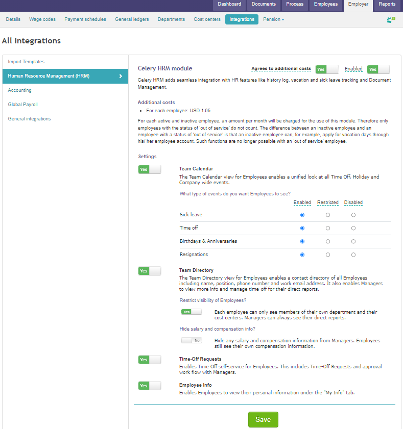This screenshot has height=429, width=403.
Task: Go to the Process tab
Action: coord(295,5)
